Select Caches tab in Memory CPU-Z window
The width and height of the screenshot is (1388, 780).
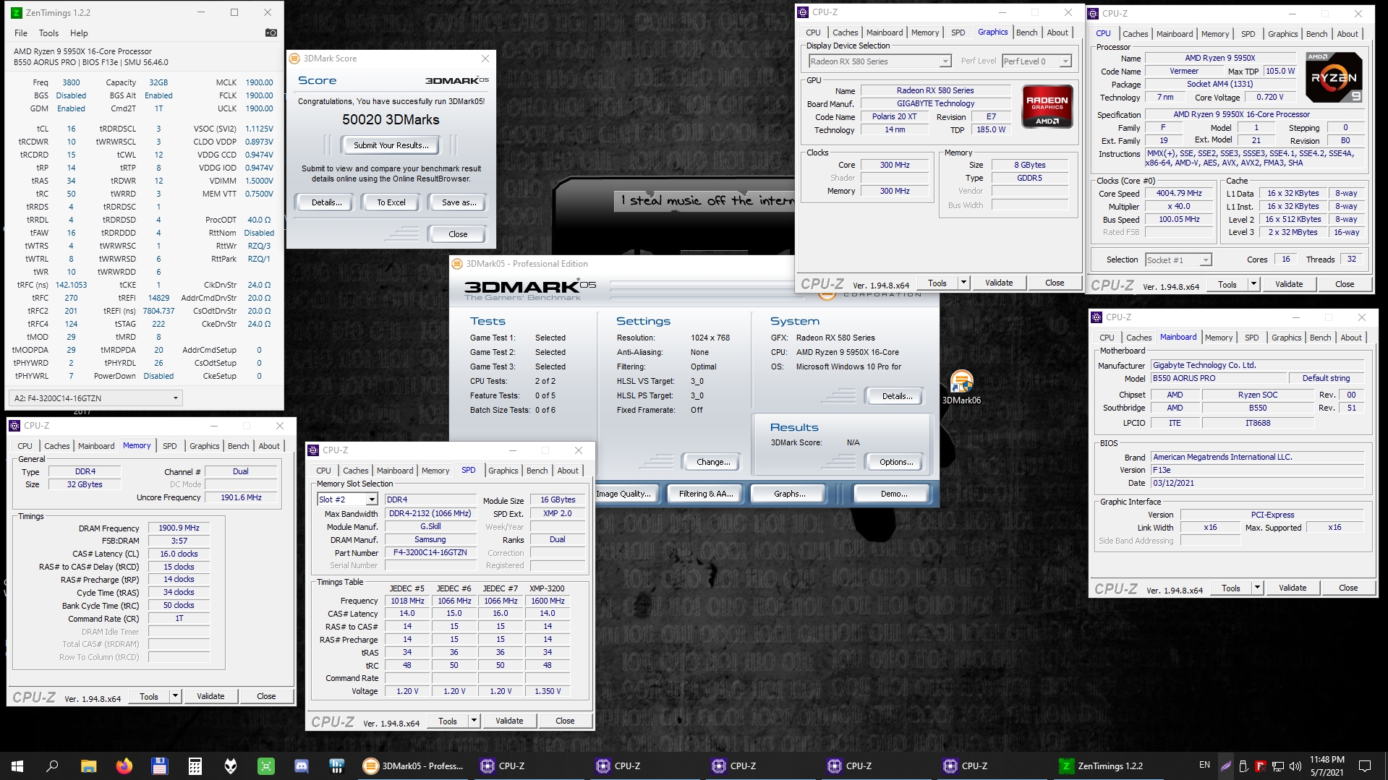coord(57,446)
